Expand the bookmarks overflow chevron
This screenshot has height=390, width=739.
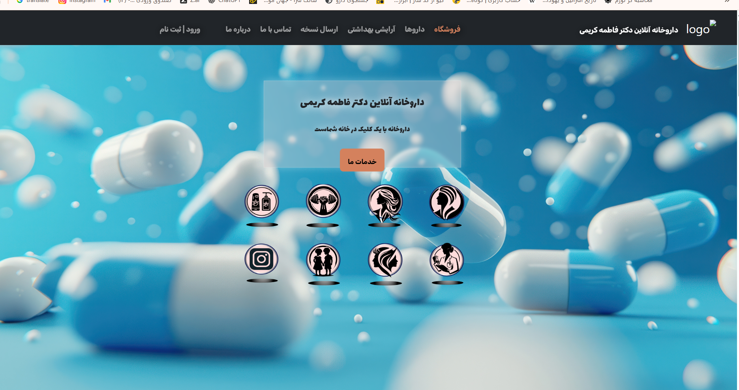pyautogui.click(x=727, y=2)
